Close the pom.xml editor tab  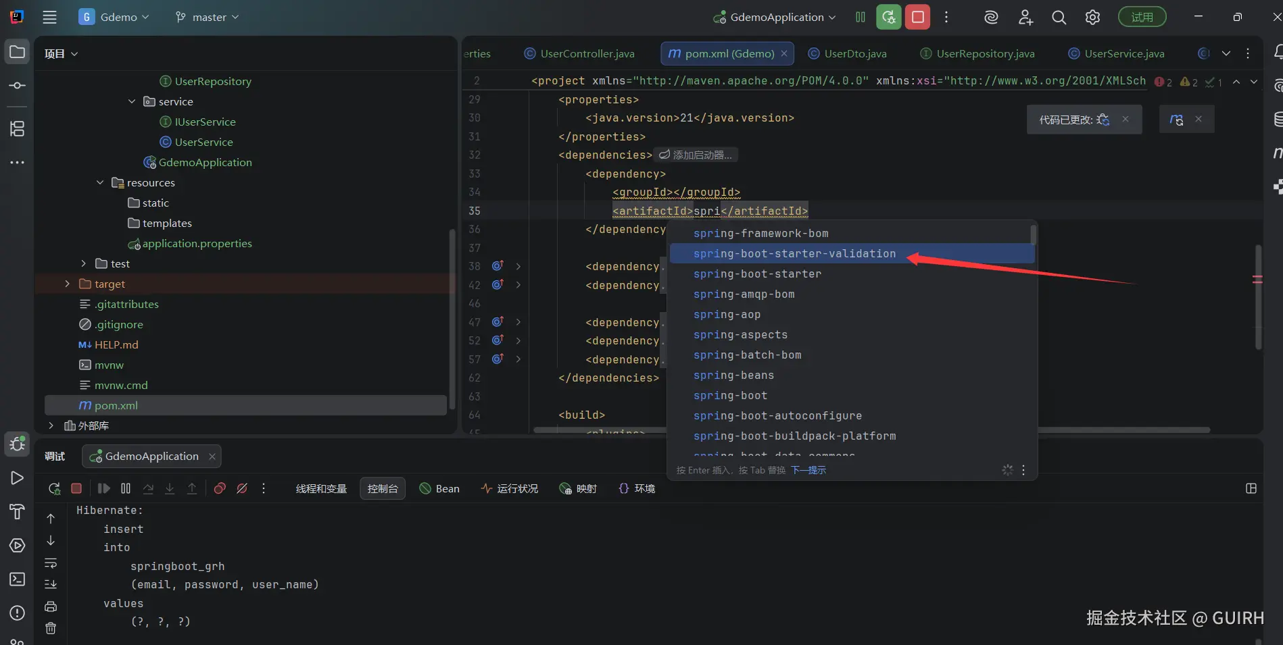pyautogui.click(x=784, y=53)
